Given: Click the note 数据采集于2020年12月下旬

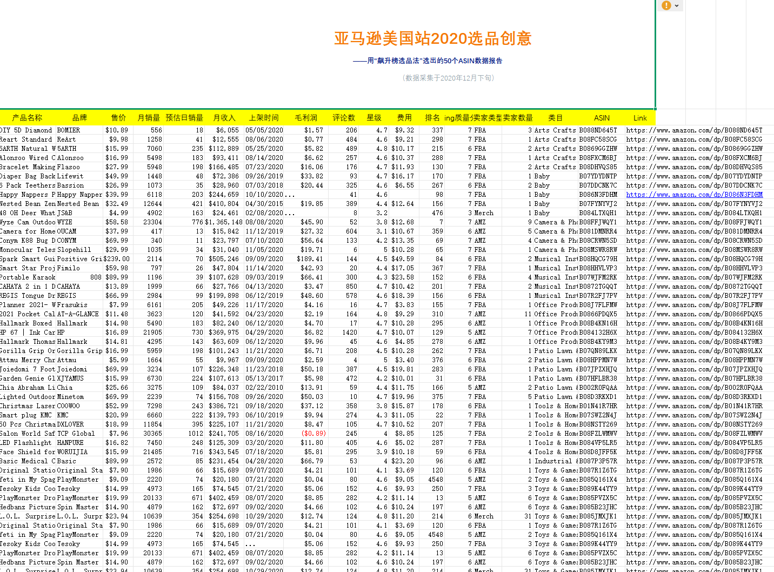Looking at the screenshot, I should coord(448,78).
